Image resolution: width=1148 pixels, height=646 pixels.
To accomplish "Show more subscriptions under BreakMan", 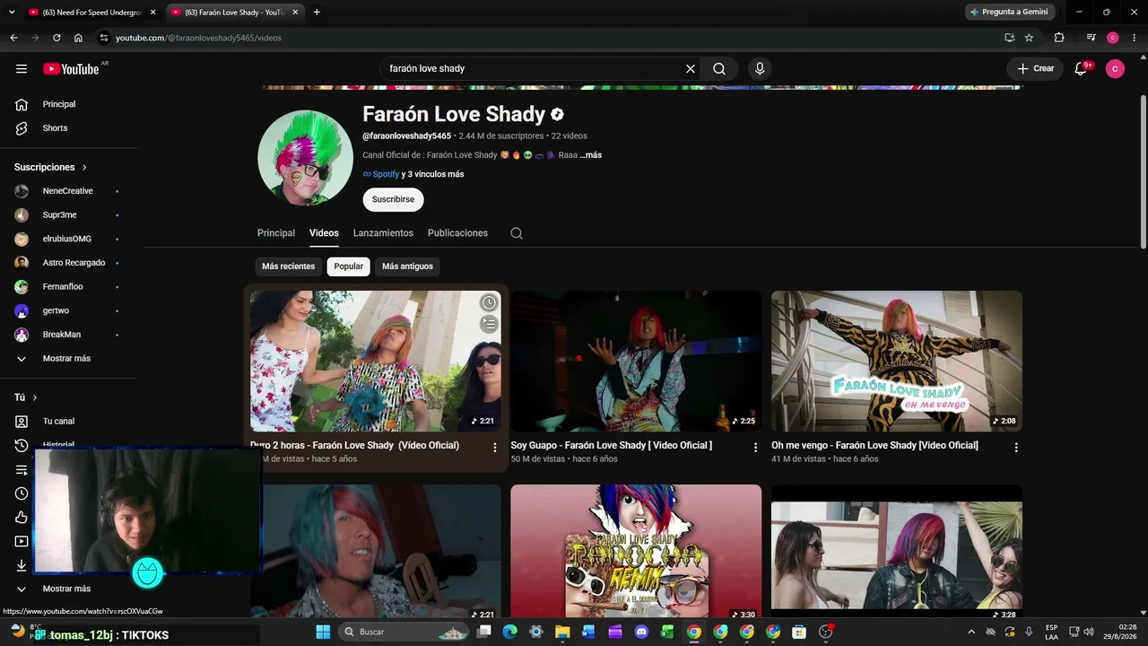I will point(68,359).
